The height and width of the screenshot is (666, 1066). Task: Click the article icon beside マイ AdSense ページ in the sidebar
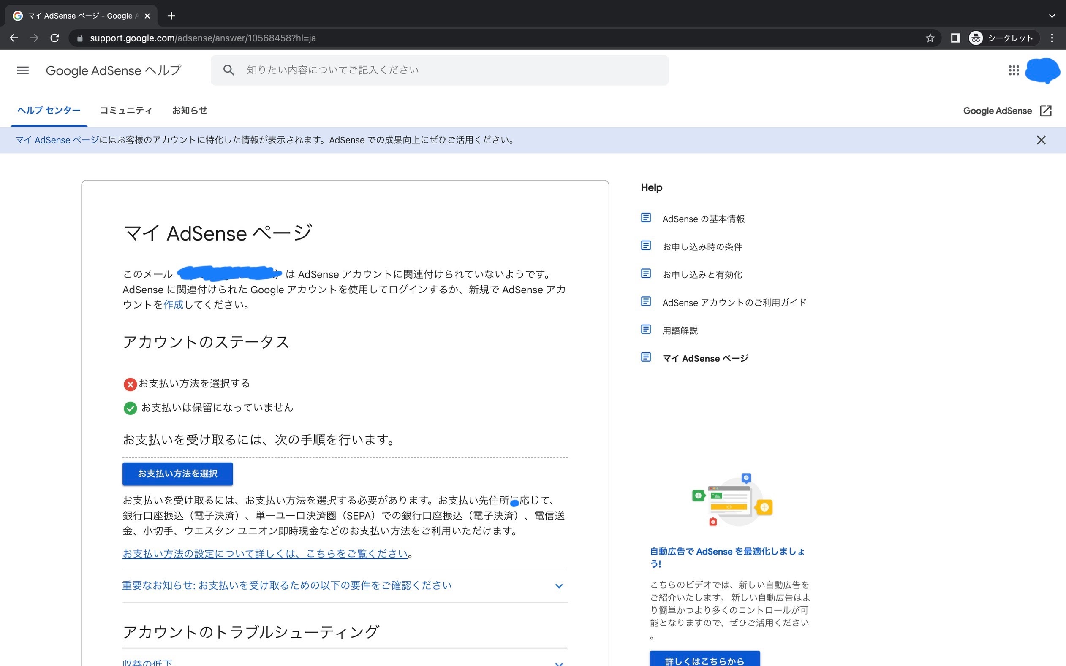646,357
